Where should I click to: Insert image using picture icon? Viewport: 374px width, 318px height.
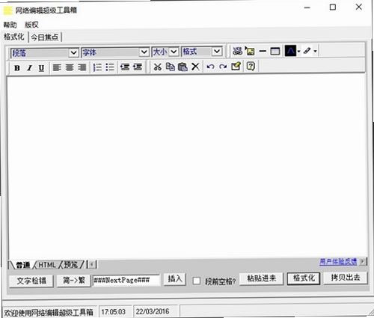pyautogui.click(x=250, y=51)
